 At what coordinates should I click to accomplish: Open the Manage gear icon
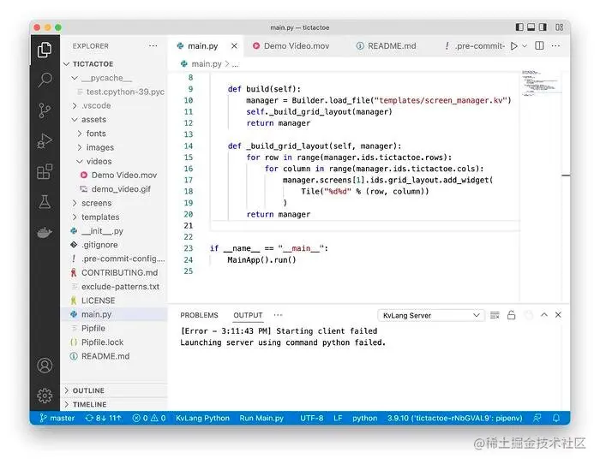[45, 396]
